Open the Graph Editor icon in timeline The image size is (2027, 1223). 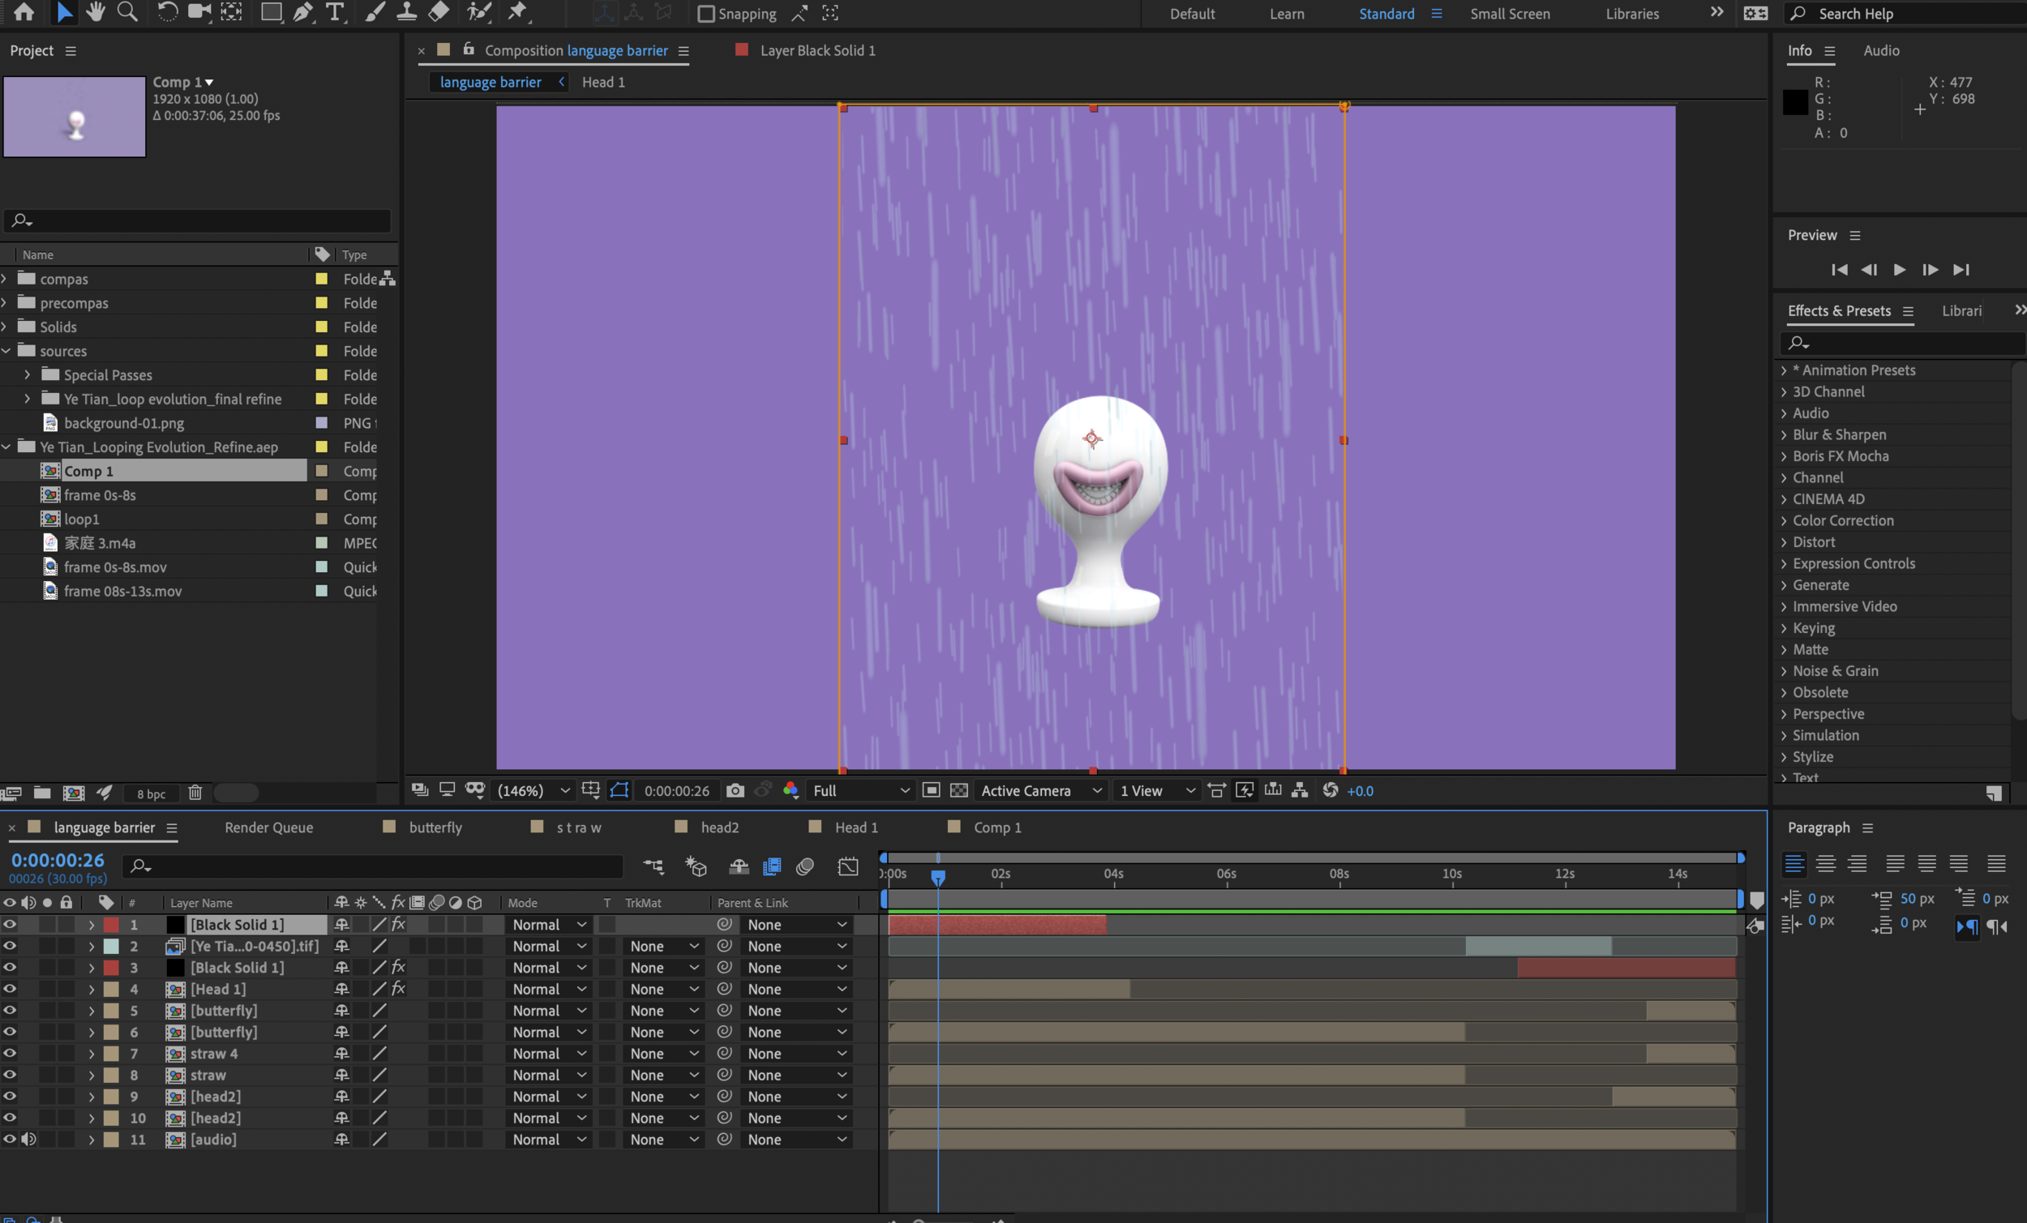coord(848,866)
